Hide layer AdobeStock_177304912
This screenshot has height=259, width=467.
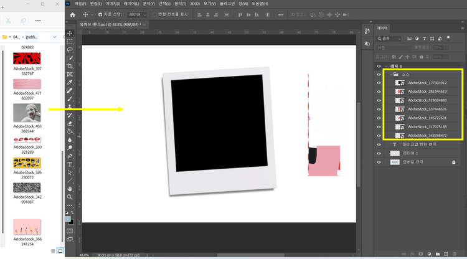[x=379, y=83]
